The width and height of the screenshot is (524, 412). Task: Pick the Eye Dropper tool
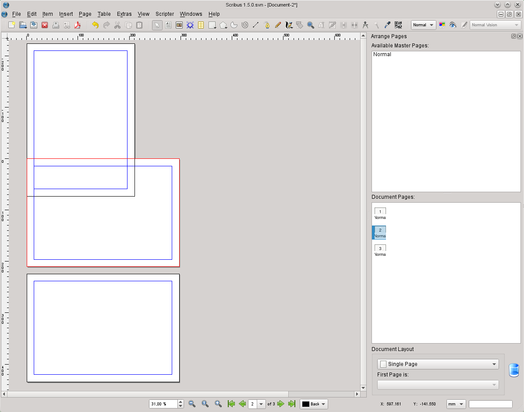click(387, 25)
